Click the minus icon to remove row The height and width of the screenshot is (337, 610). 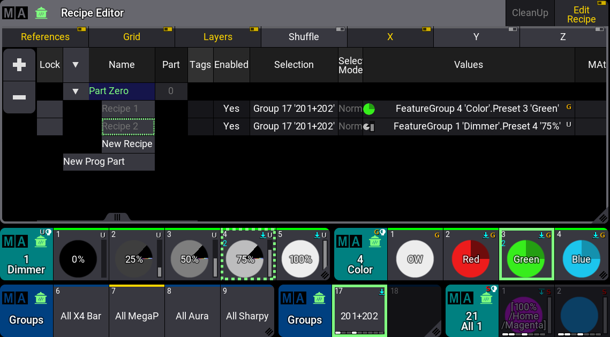[19, 97]
